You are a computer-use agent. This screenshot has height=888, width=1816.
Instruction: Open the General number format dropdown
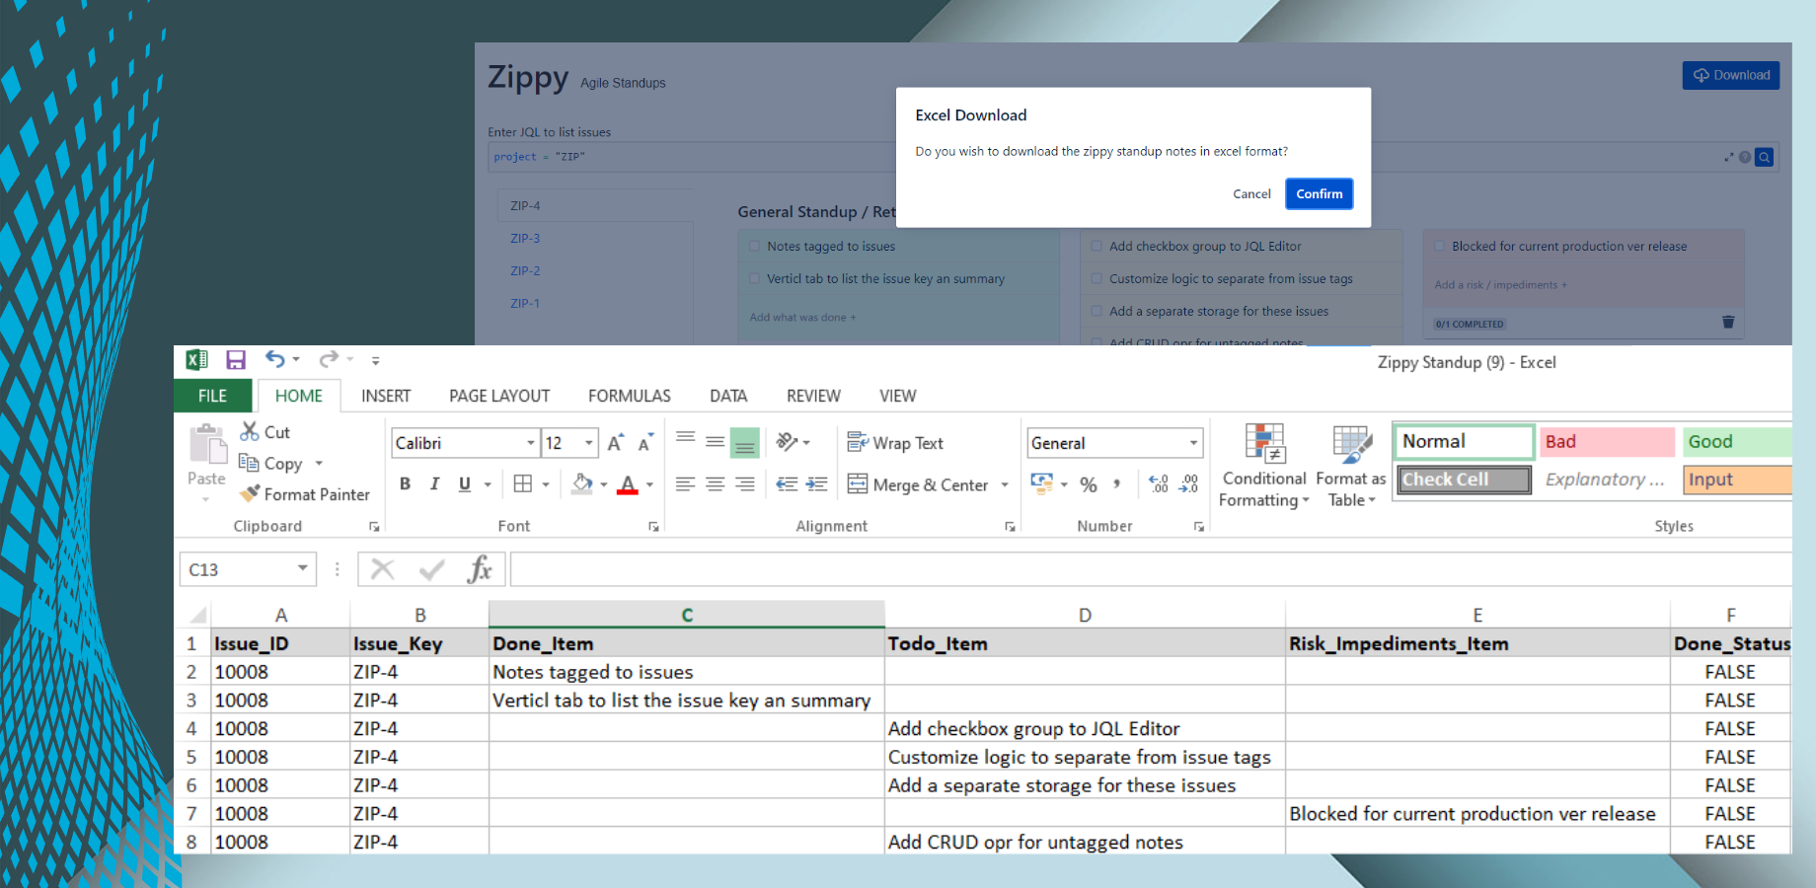1193,443
